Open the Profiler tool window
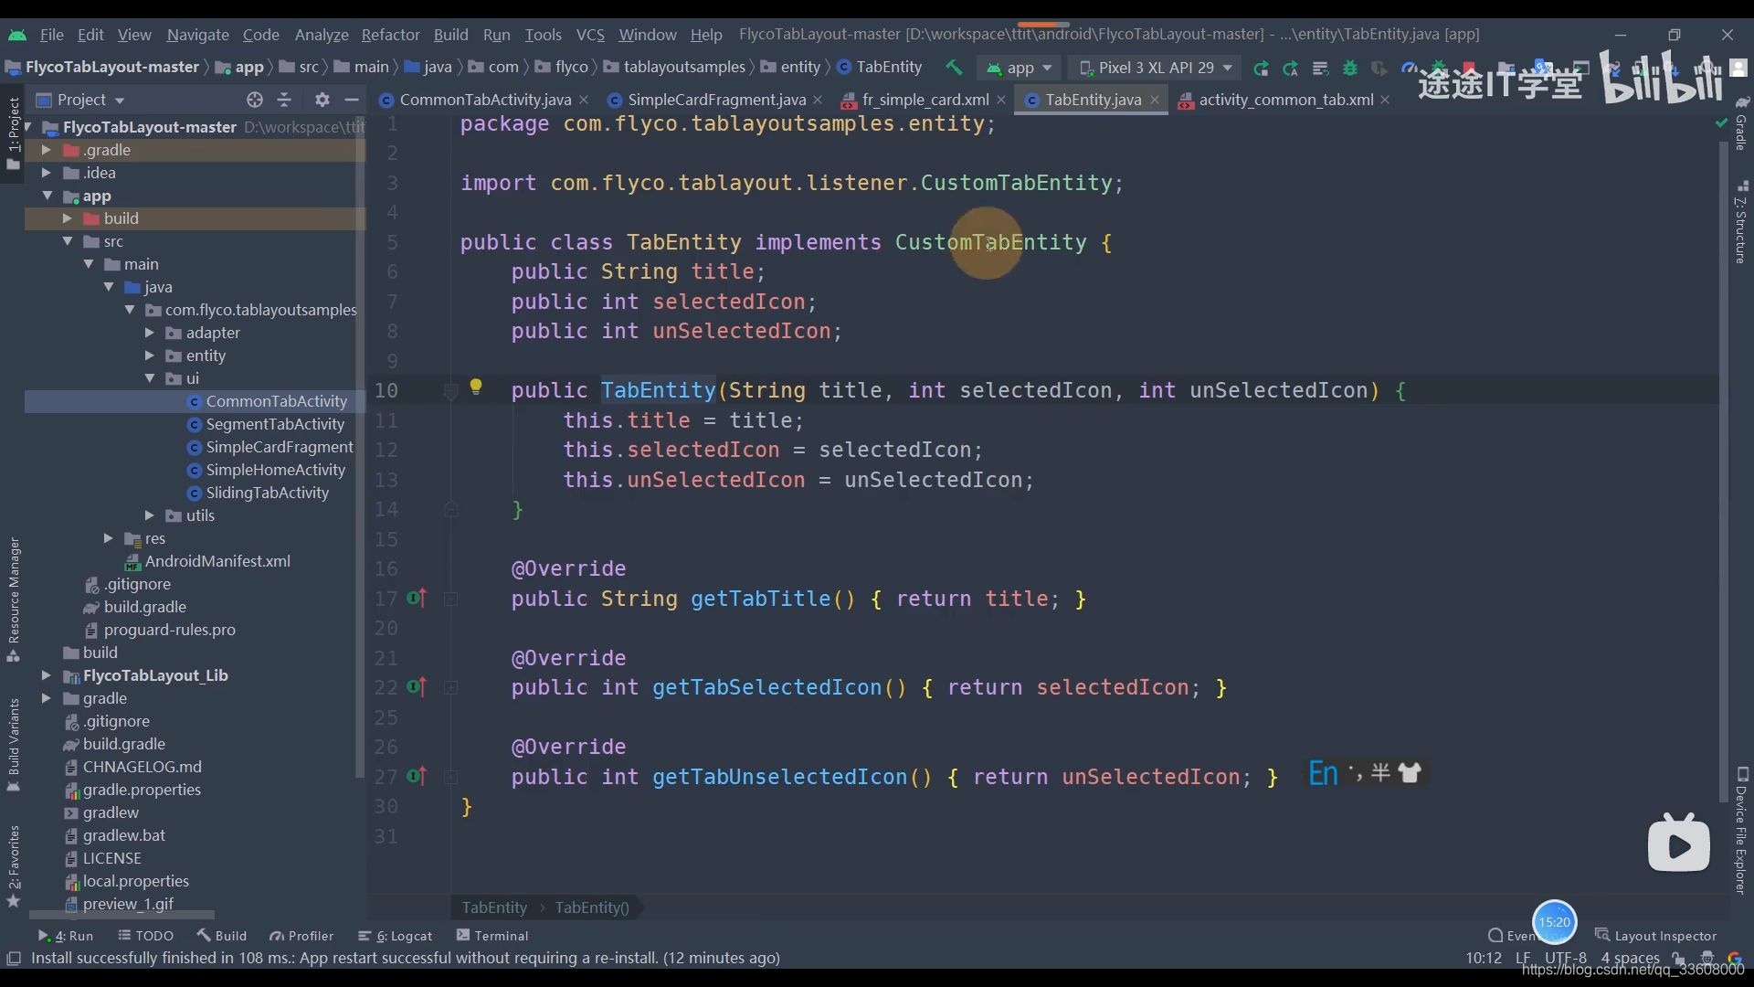Screen dimensions: 1754x987 301,936
